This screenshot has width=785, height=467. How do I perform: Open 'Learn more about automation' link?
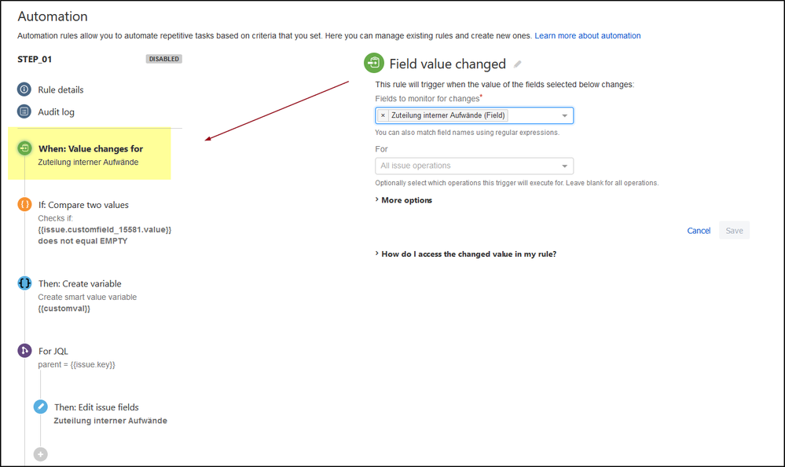(587, 35)
